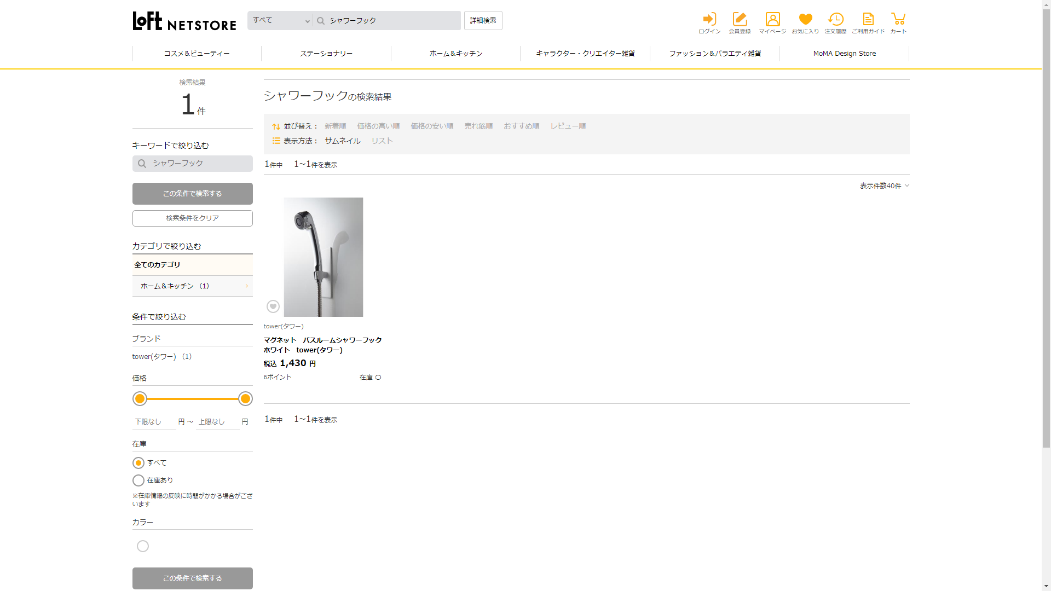Open member registration icon
This screenshot has height=591, width=1051.
[x=740, y=20]
